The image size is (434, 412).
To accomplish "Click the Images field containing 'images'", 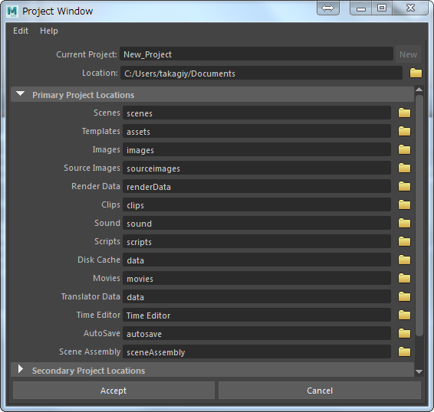I will click(257, 149).
